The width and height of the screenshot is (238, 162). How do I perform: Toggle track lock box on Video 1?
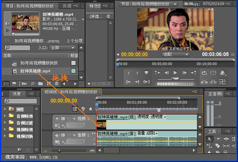69,119
